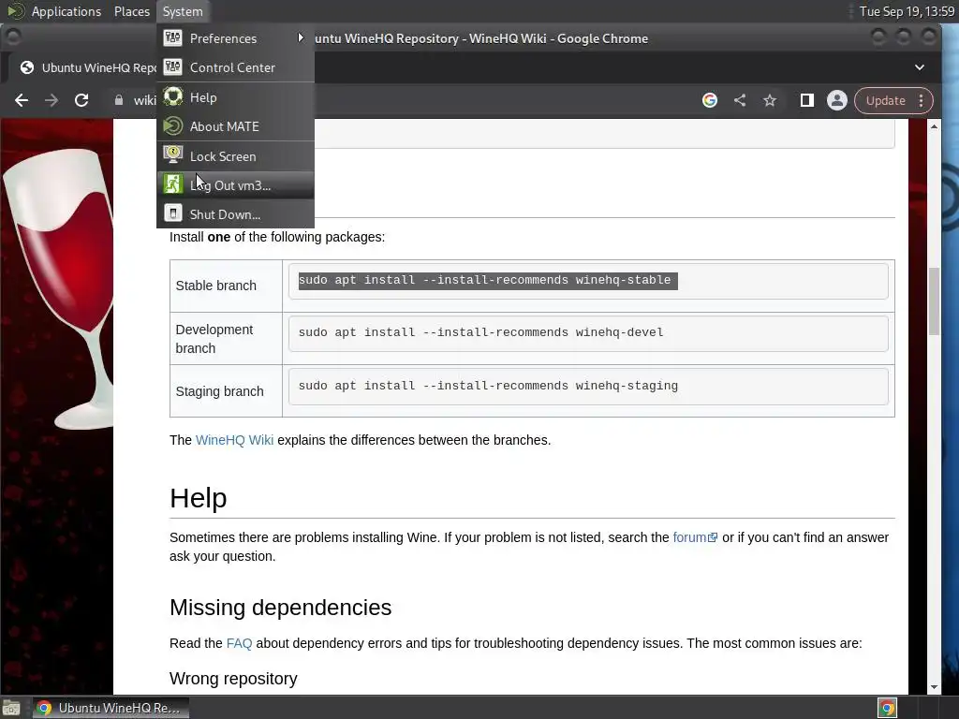The image size is (959, 719).
Task: Click the Staging branch cell
Action: coord(226,391)
